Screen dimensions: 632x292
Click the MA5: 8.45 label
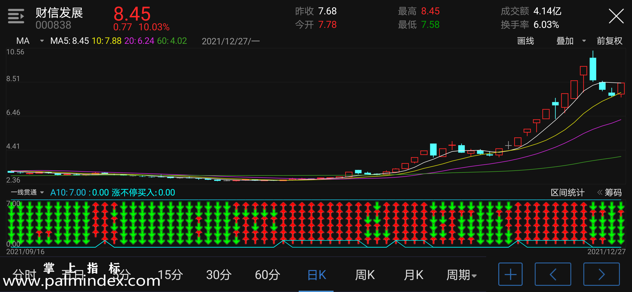click(69, 41)
